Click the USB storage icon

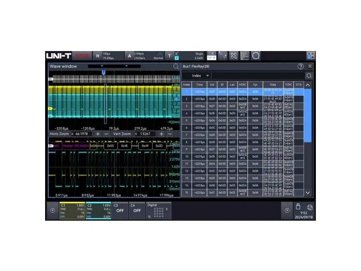(298, 206)
